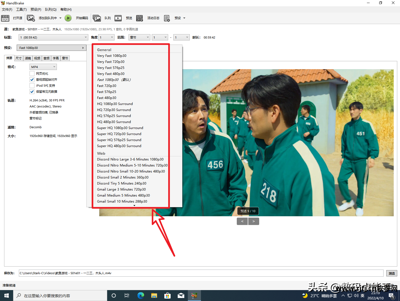400x301 pixels.
Task: Open the File (F) menu
Action: [7, 10]
